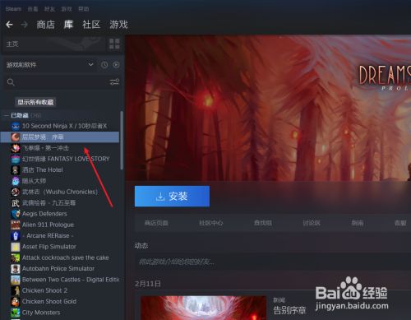Viewport: 411px width, 320px height.
Task: Click game list vertical scrollbar
Action: coord(122,141)
